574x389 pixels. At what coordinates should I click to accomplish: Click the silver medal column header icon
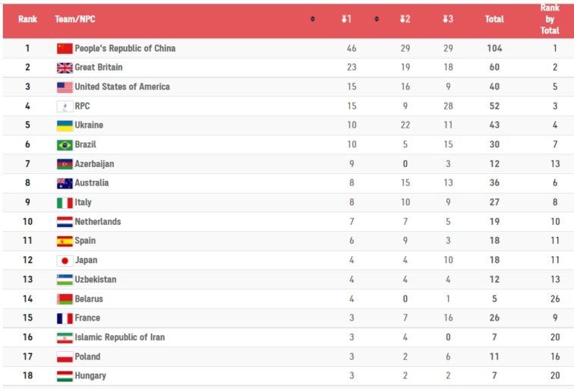click(405, 19)
